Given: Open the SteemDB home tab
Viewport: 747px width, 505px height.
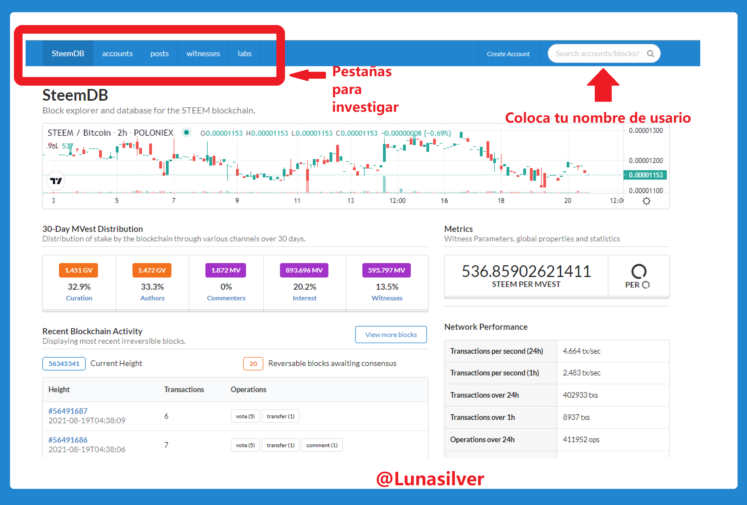Looking at the screenshot, I should click(68, 53).
